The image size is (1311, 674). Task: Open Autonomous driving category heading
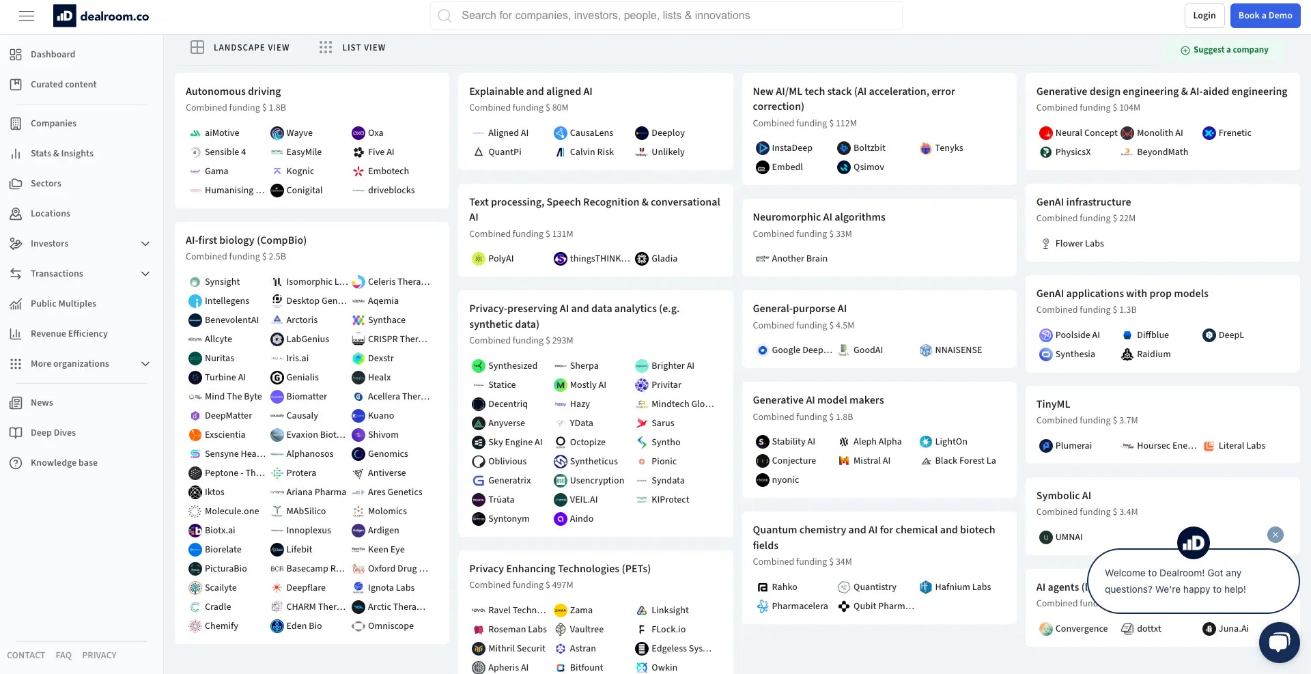click(x=233, y=92)
